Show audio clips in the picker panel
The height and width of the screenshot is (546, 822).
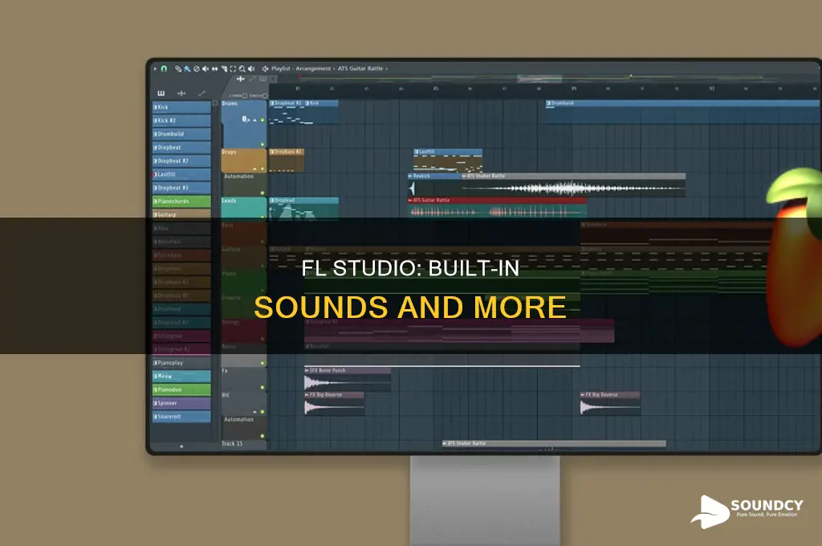click(181, 93)
